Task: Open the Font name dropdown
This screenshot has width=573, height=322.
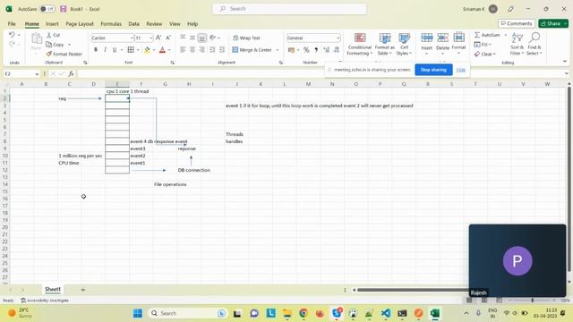Action: tap(132, 38)
